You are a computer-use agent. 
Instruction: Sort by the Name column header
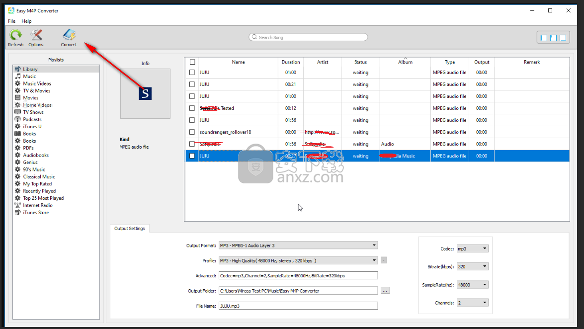tap(239, 62)
